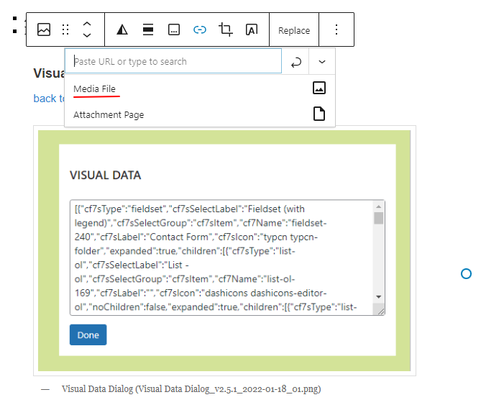Viewport: 481px width, 405px height.
Task: Click the Visual Data textarea scrollbar thumb
Action: pyautogui.click(x=378, y=218)
